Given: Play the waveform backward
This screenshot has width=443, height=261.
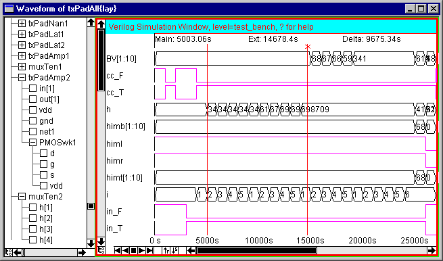Looking at the screenshot, I should pos(126,250).
